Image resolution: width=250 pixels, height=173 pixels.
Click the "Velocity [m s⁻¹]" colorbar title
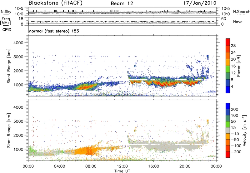[x=244, y=130]
